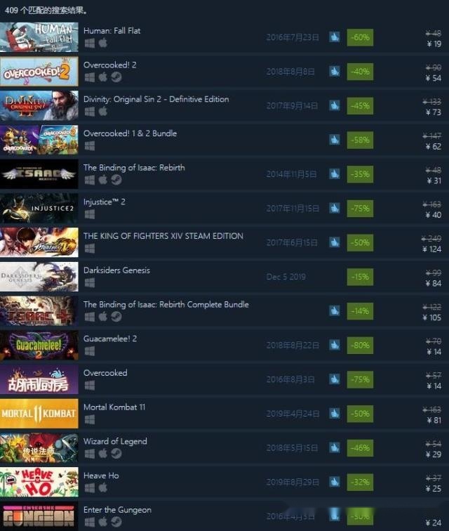The image size is (449, 531).
Task: Click the Windows icon under Injustice 2
Action: click(x=90, y=214)
